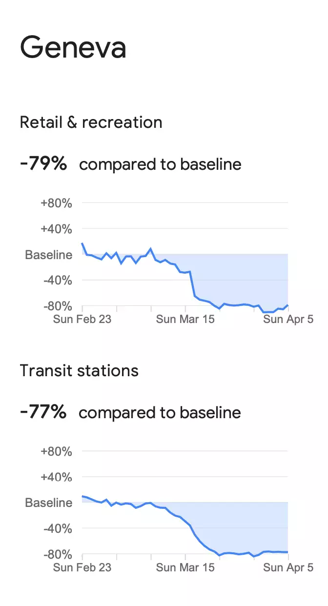Click the +40% label on the retail chart
The height and width of the screenshot is (606, 328).
tap(56, 229)
